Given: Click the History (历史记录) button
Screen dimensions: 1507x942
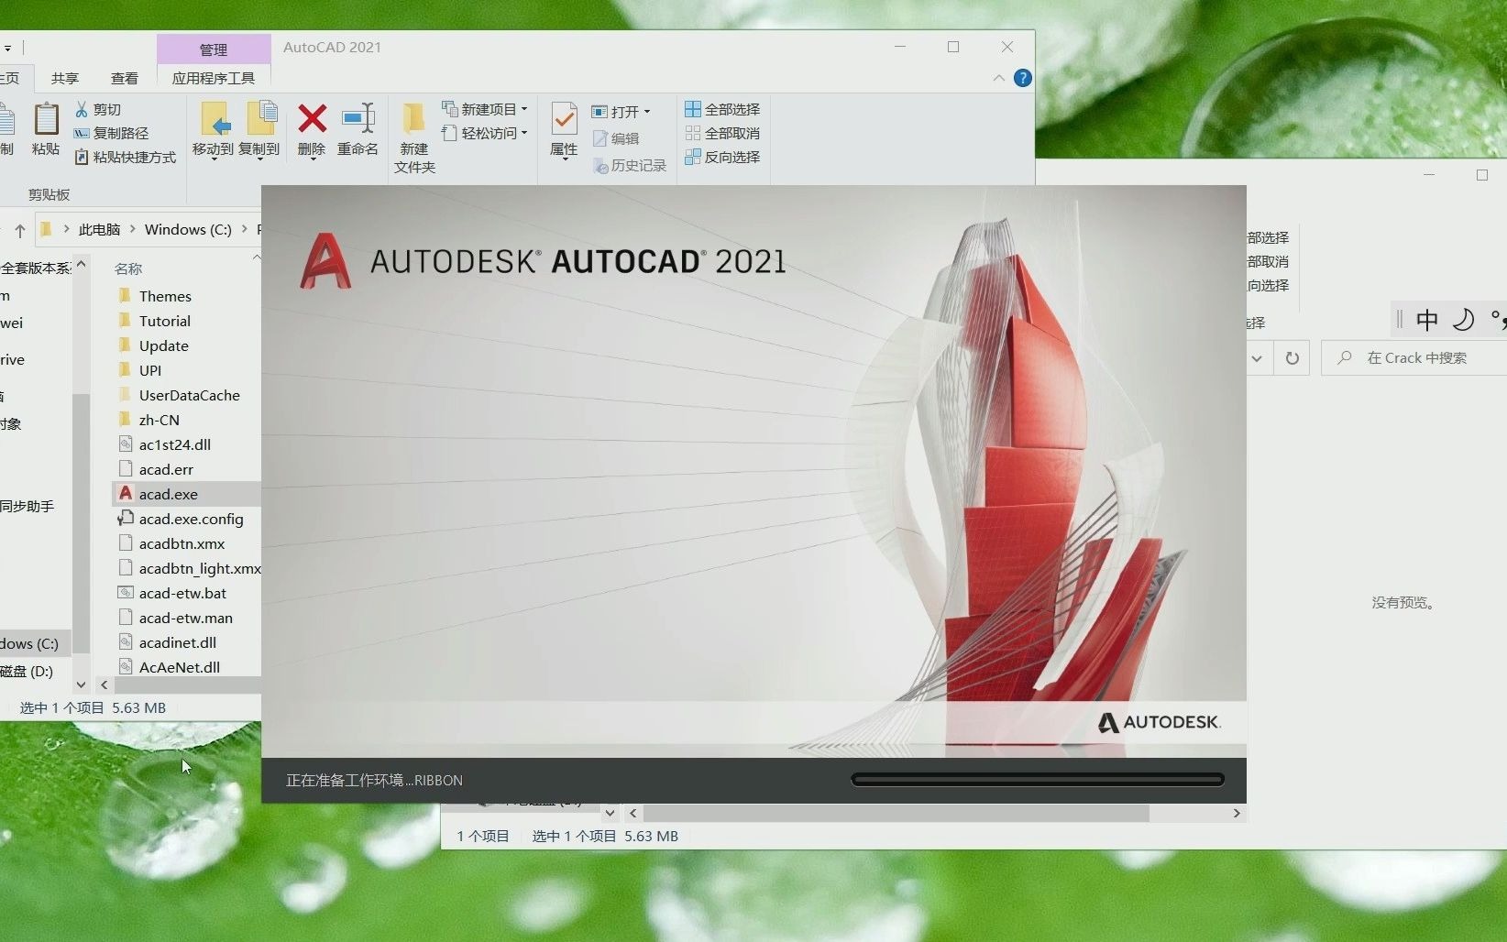Looking at the screenshot, I should (x=630, y=165).
